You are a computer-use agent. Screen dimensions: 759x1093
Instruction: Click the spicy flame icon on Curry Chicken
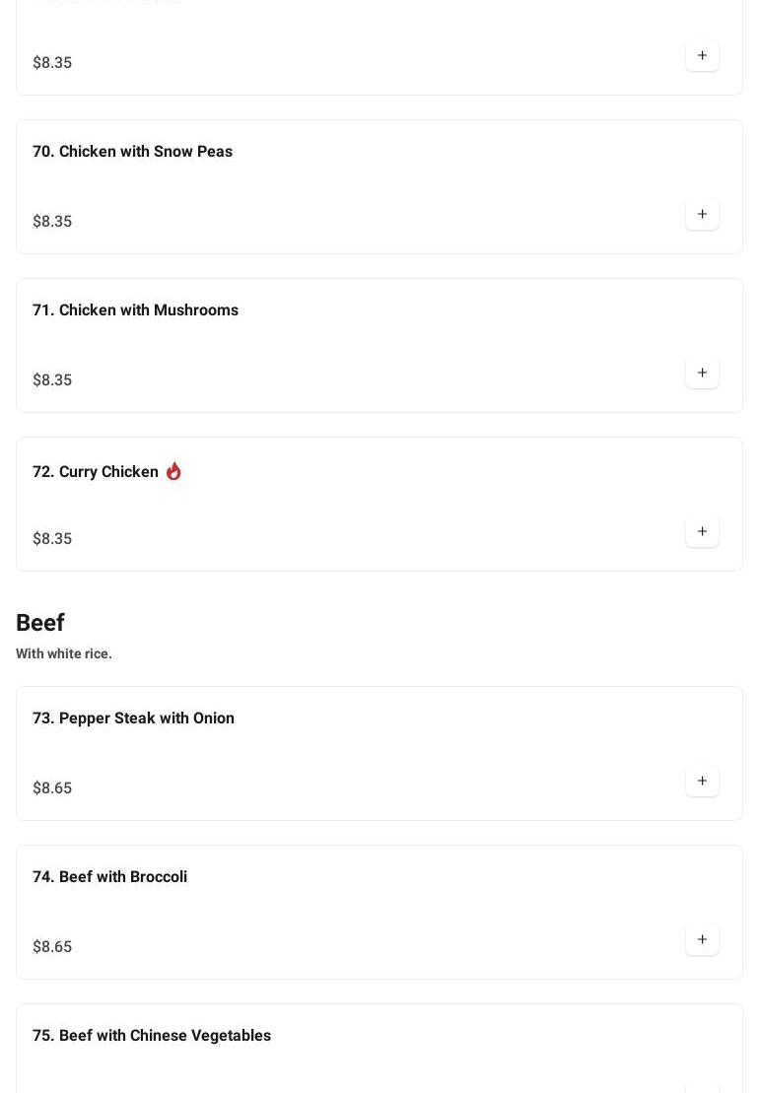click(173, 471)
